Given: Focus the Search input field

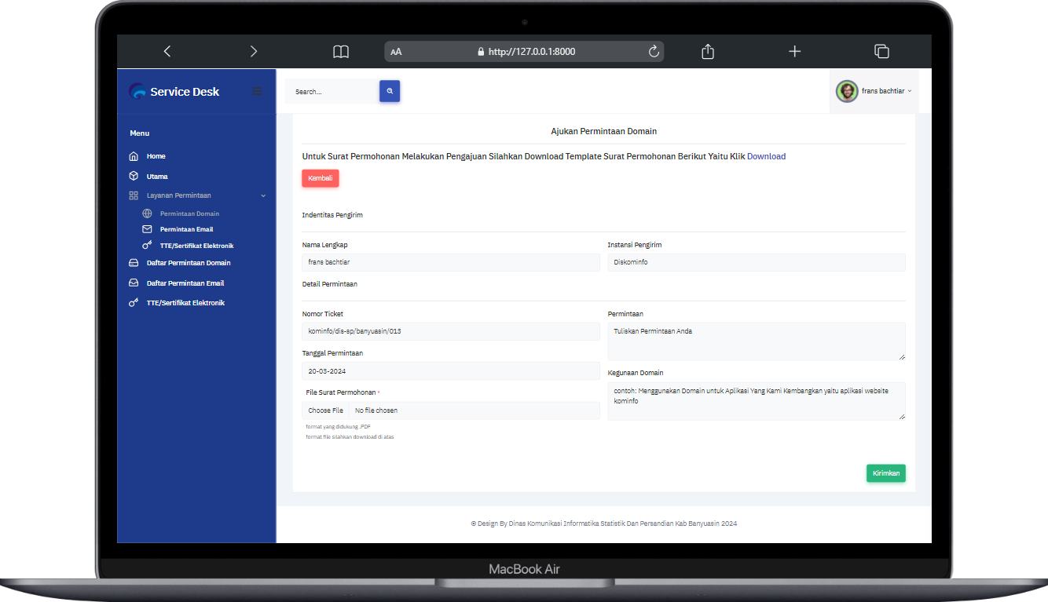Looking at the screenshot, I should point(332,92).
